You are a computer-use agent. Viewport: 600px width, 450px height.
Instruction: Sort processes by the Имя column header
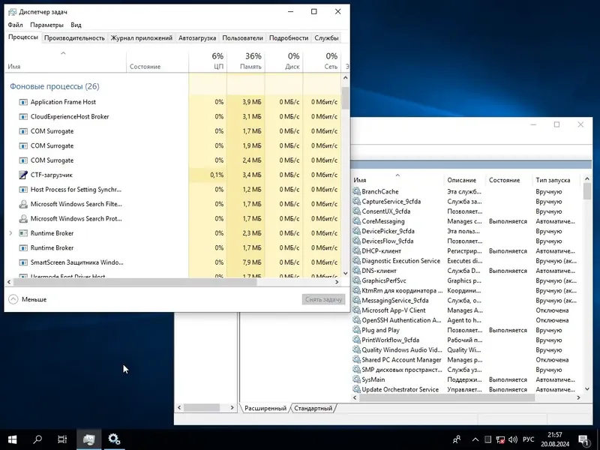(12, 66)
